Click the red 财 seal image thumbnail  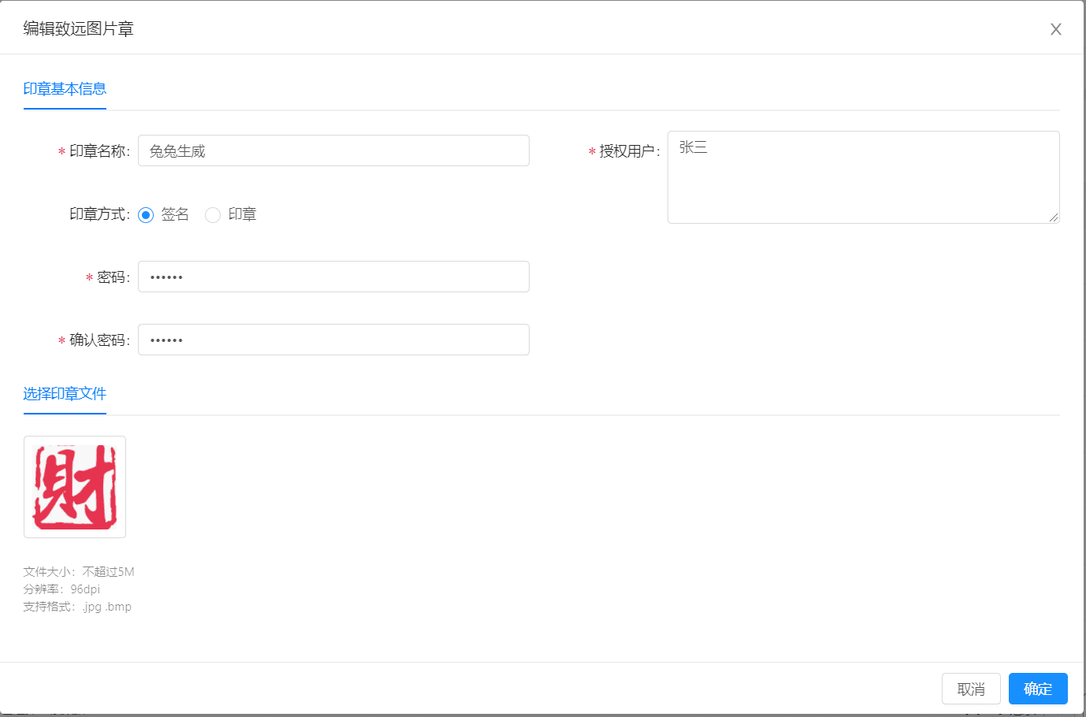(x=75, y=487)
